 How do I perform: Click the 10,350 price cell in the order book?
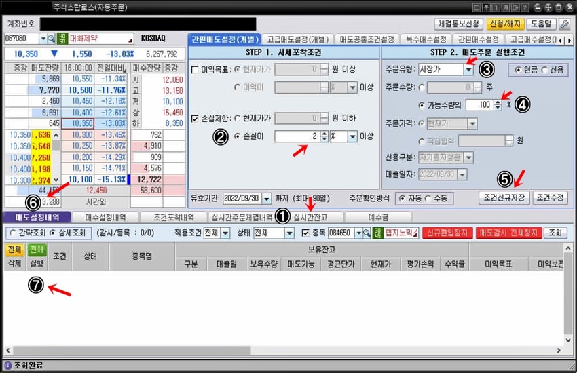tap(77, 124)
